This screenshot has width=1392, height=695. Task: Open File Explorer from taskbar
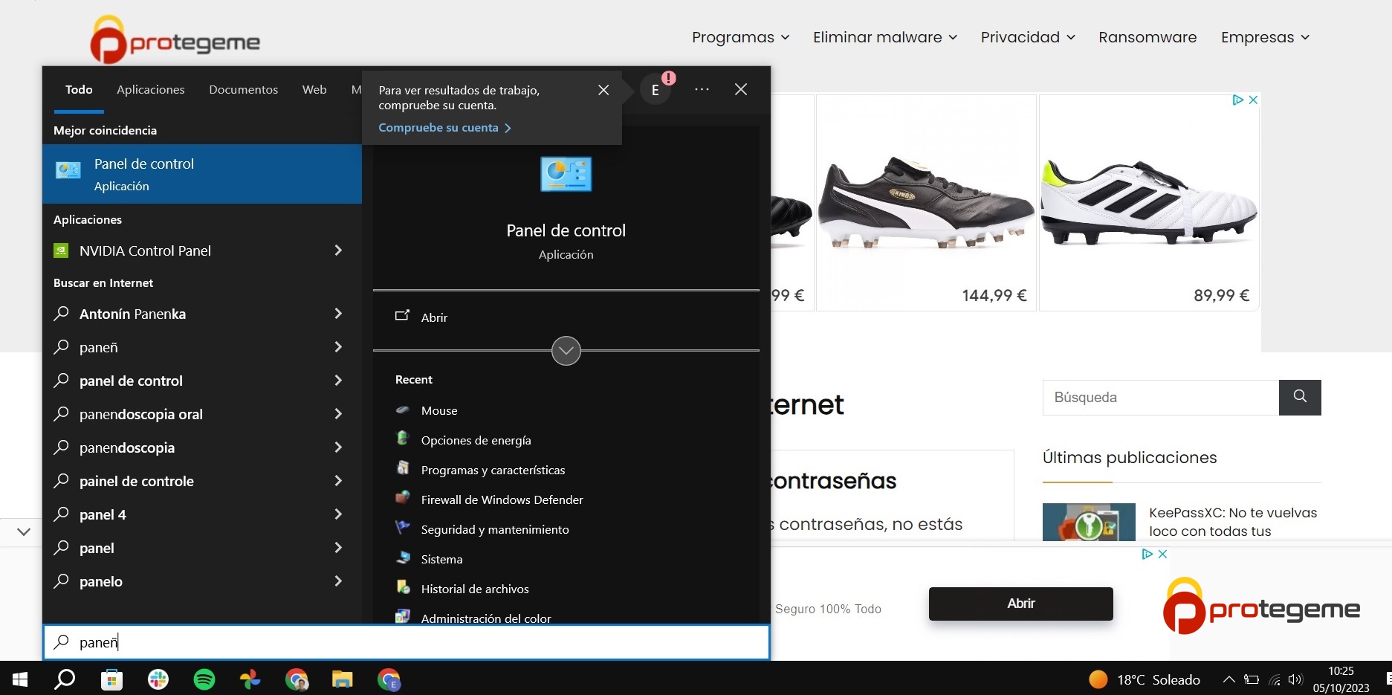pos(342,679)
